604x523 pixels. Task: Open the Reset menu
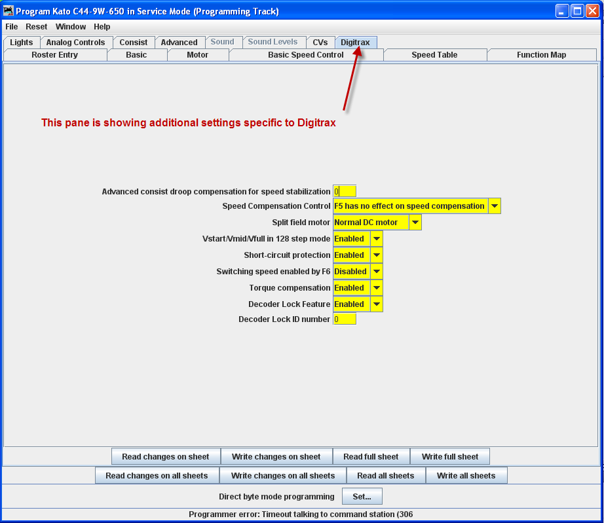(x=36, y=26)
